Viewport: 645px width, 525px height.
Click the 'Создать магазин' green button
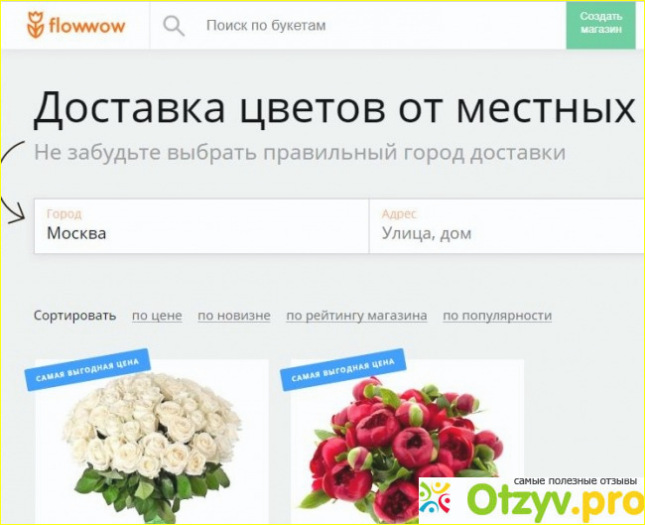[601, 24]
